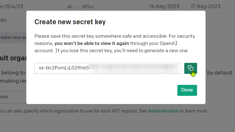The image size is (235, 132).
Task: Click the by default text right of dialog
Action: tap(220, 73)
